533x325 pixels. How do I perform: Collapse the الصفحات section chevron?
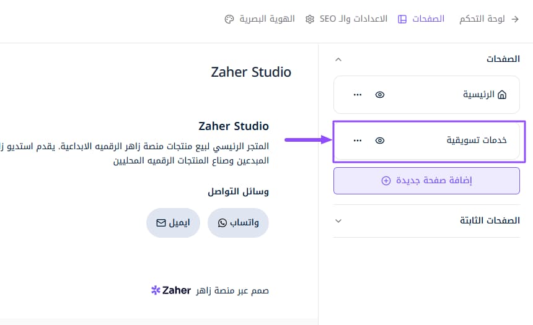(338, 59)
